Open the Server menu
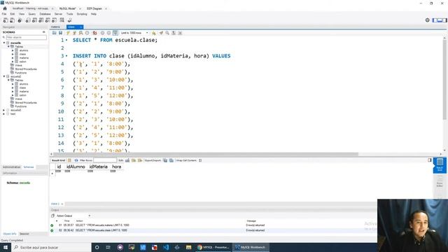448x252 pixels. point(58,14)
